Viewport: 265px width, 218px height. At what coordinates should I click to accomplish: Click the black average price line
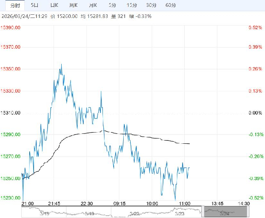click(140, 137)
